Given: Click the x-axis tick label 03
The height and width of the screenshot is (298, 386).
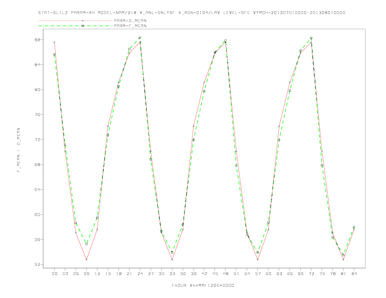Looking at the screenshot, I should coord(65,274).
